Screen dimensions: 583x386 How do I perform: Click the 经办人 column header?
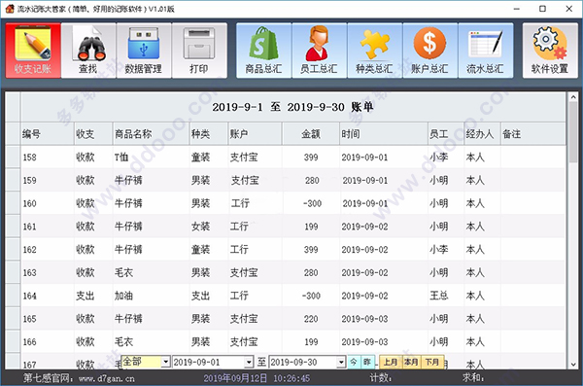pyautogui.click(x=482, y=133)
